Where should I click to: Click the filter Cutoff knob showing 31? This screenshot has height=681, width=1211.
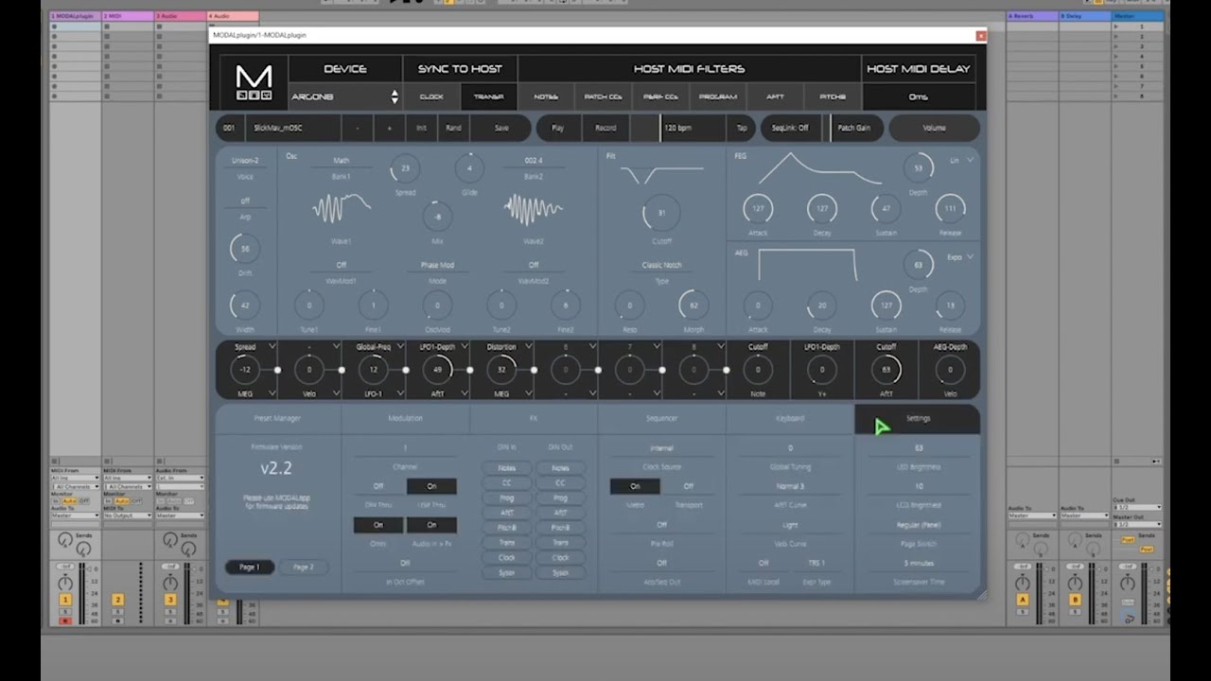click(x=661, y=214)
